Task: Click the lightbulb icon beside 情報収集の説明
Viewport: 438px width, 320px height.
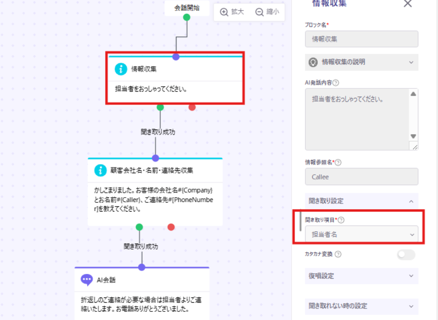Action: (x=313, y=62)
